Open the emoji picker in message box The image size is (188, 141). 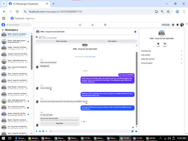pyautogui.click(x=132, y=131)
